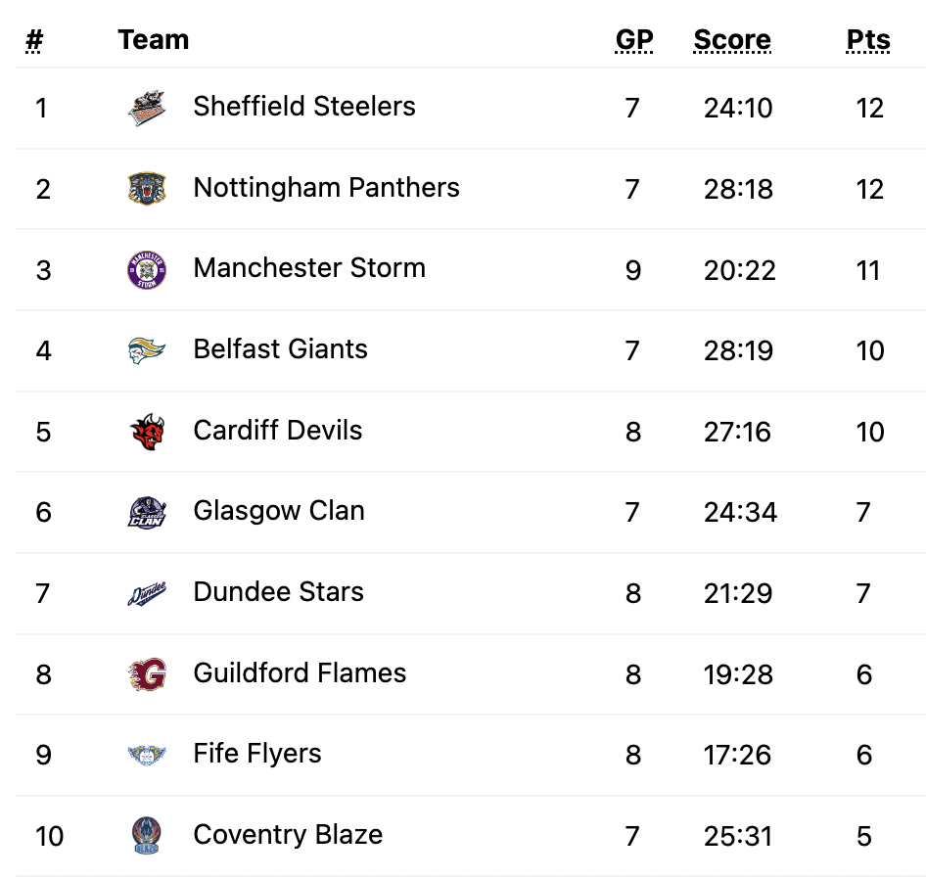This screenshot has height=879, width=926.
Task: Click the # rank column header
Action: click(34, 40)
